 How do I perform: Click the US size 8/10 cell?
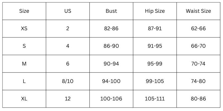68,81
